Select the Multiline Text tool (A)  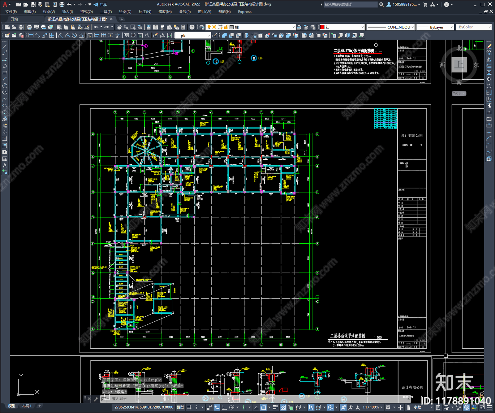click(x=5, y=165)
